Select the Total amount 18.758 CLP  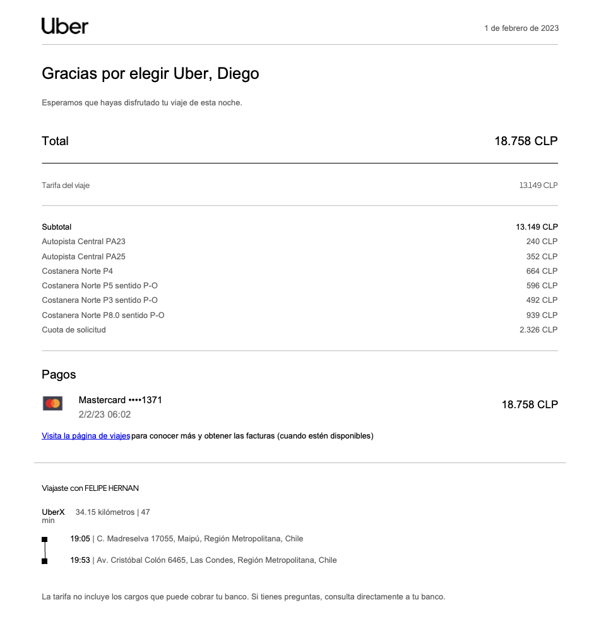526,141
